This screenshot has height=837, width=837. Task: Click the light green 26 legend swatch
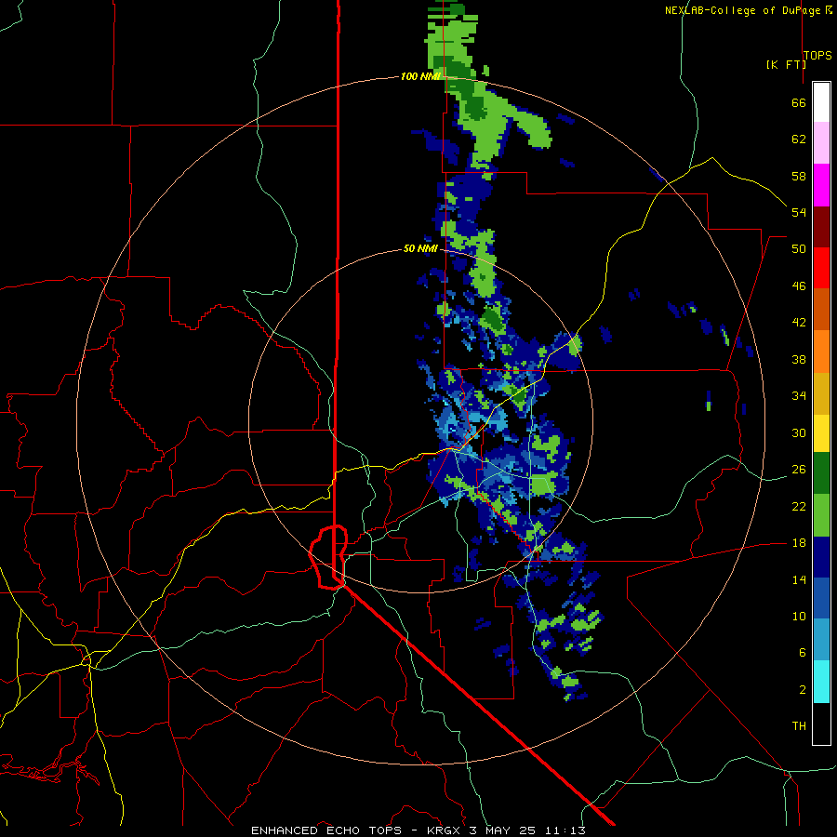click(821, 515)
